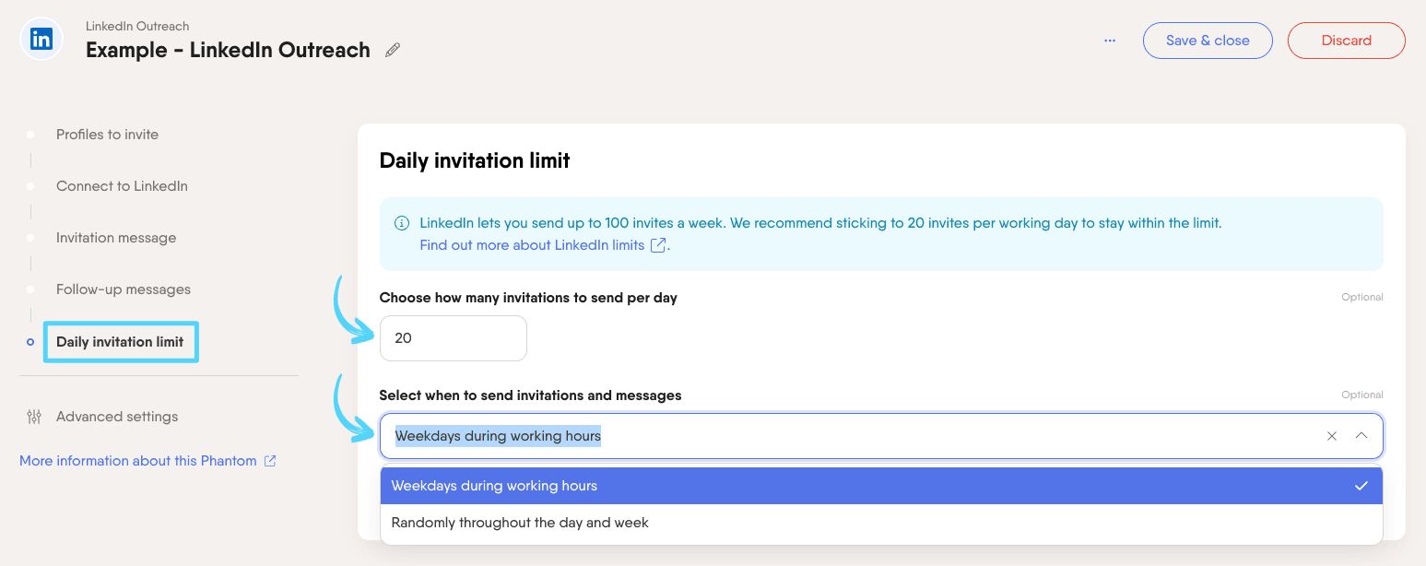Open the Follow-up messages step
Image resolution: width=1426 pixels, height=566 pixels.
(x=124, y=289)
